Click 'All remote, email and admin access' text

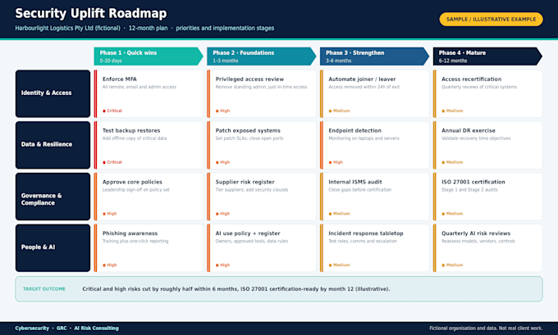tap(139, 87)
